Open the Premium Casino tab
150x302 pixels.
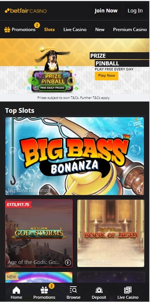(130, 30)
